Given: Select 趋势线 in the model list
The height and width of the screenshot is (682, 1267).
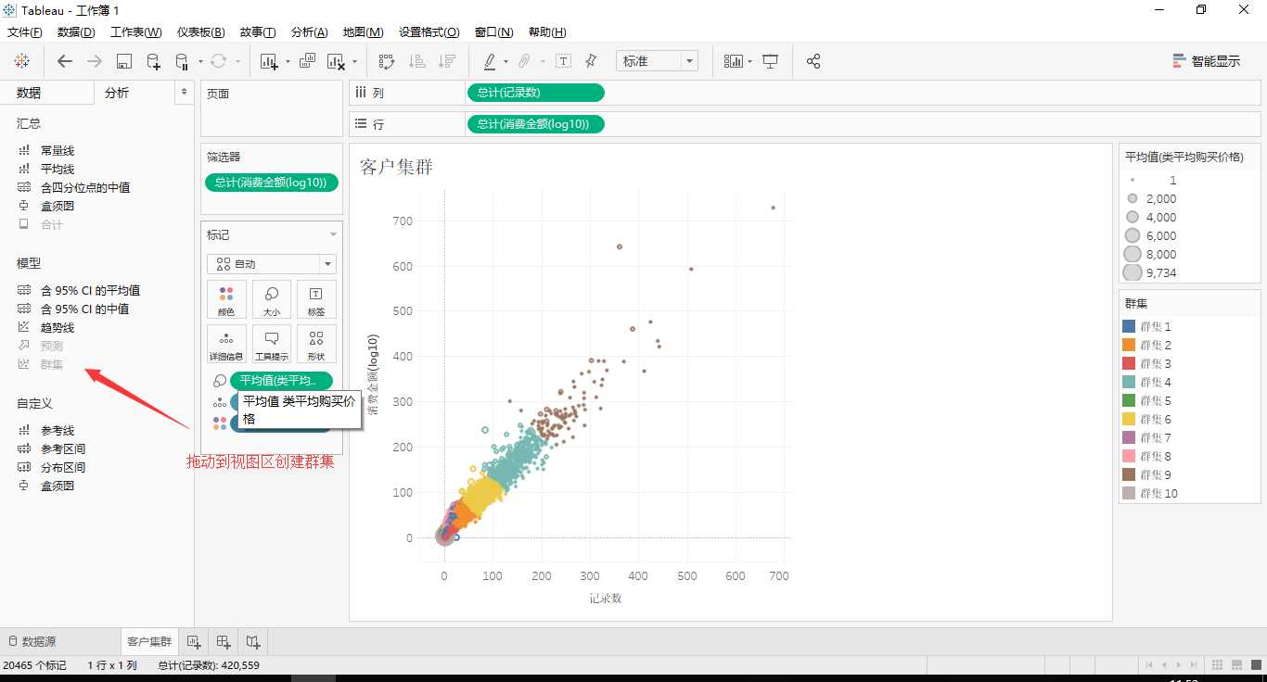Looking at the screenshot, I should pos(58,327).
